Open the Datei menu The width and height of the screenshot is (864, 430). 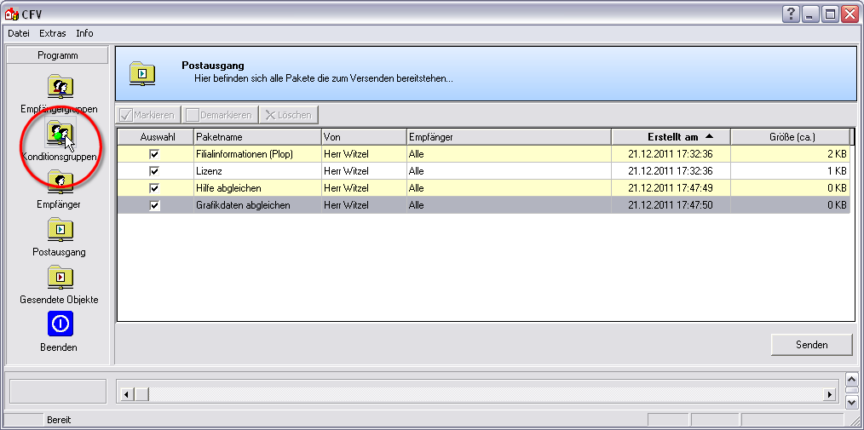click(x=19, y=33)
